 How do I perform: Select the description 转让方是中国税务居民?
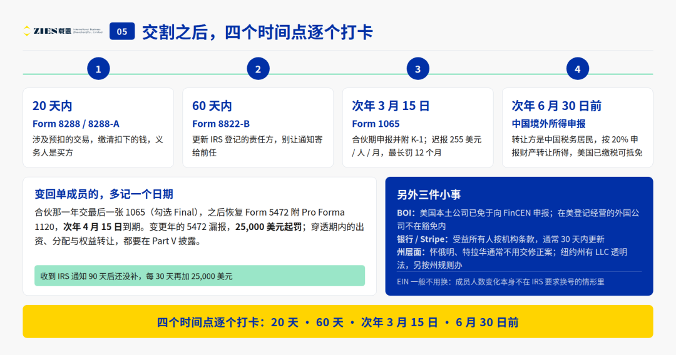point(577,146)
